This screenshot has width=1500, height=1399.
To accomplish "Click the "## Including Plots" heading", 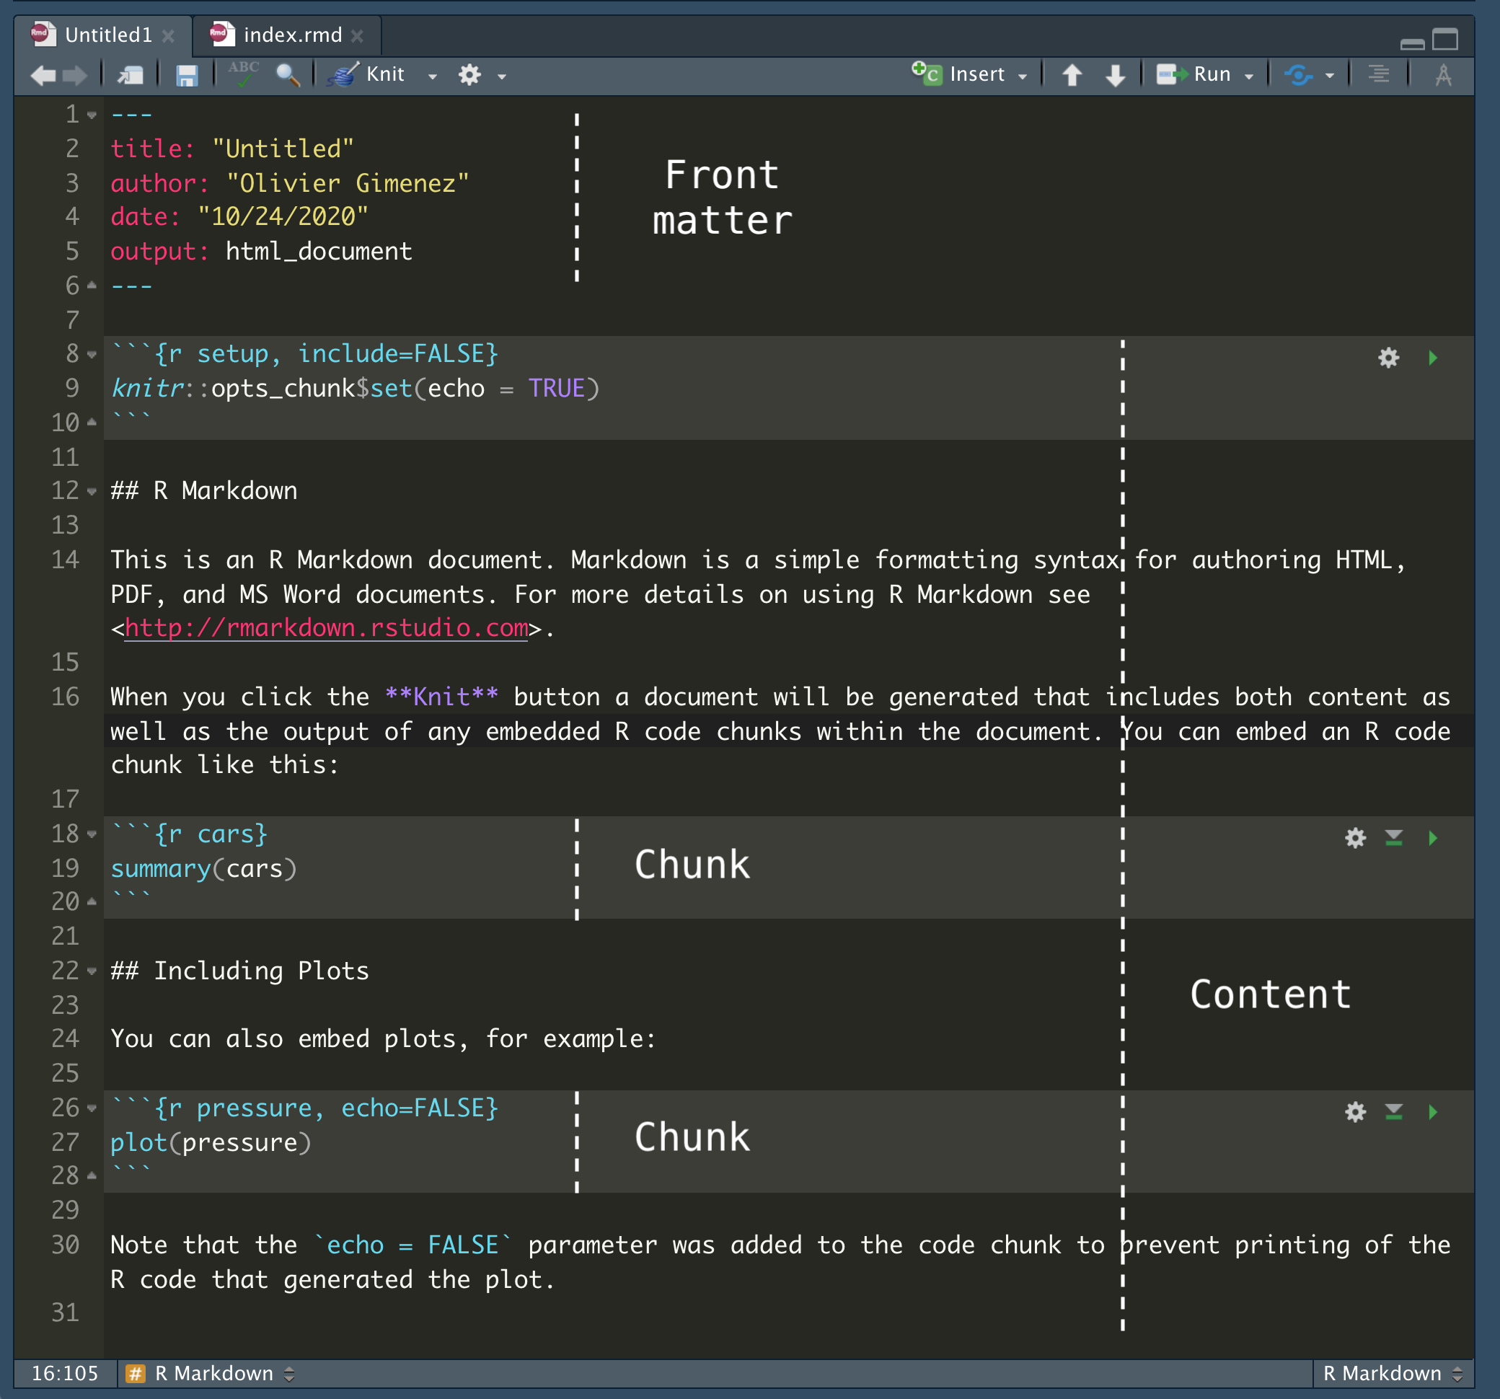I will coord(240,971).
